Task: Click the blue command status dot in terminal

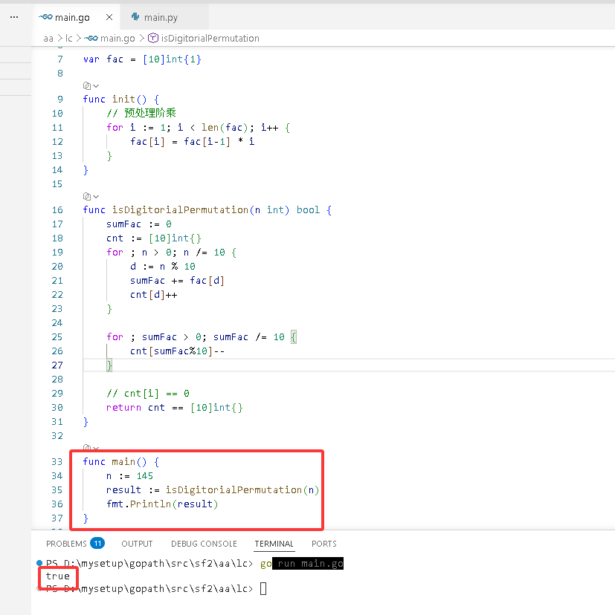Action: (x=39, y=563)
